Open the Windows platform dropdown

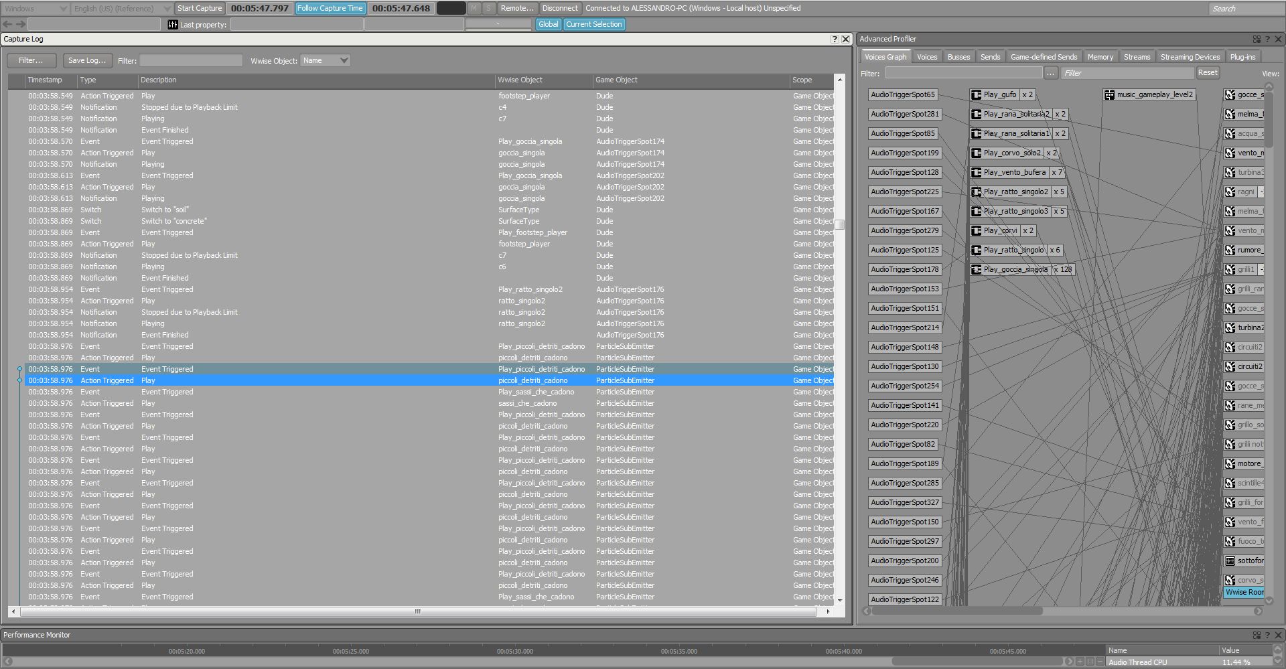pyautogui.click(x=35, y=9)
